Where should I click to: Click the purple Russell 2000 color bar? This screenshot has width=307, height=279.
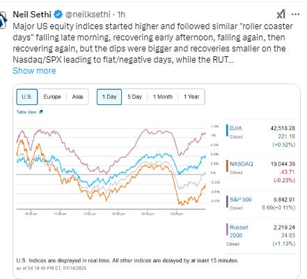tap(228, 230)
